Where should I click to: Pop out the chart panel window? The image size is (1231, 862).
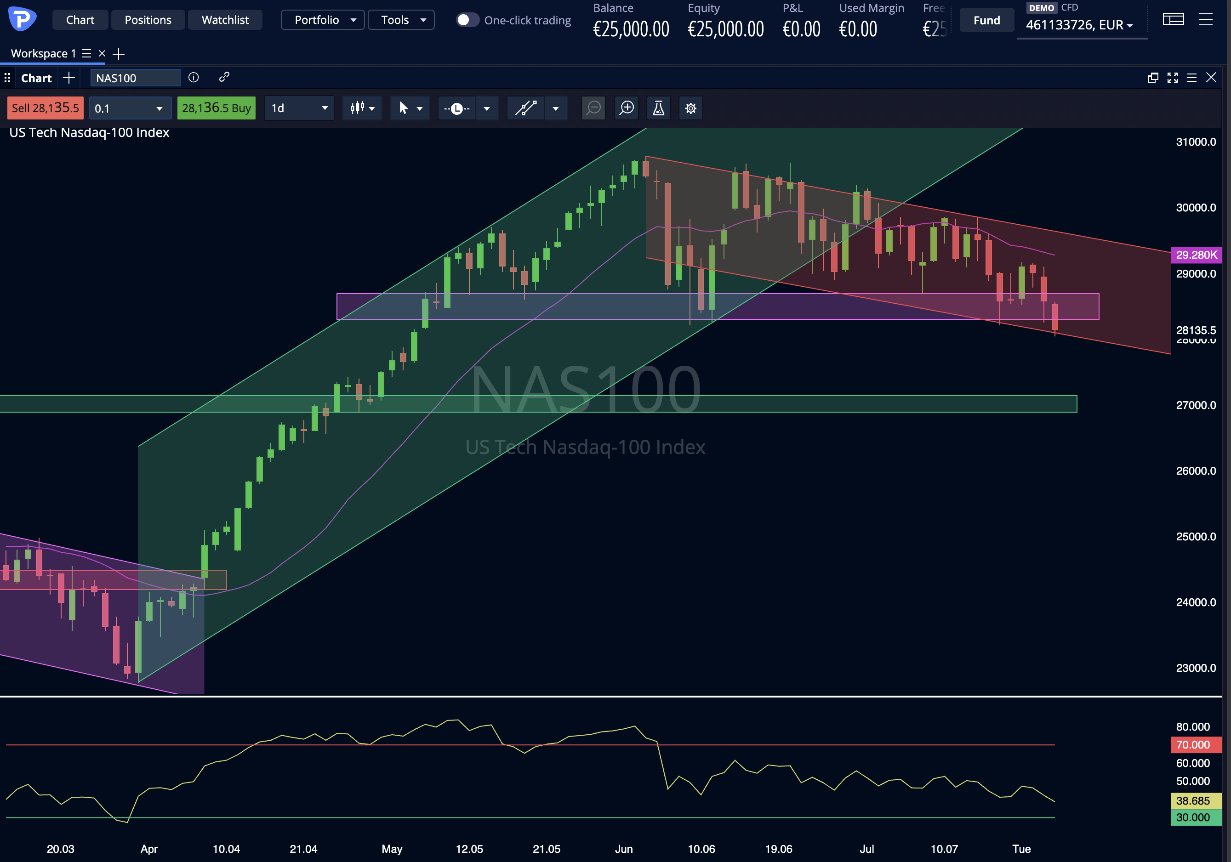(1153, 78)
